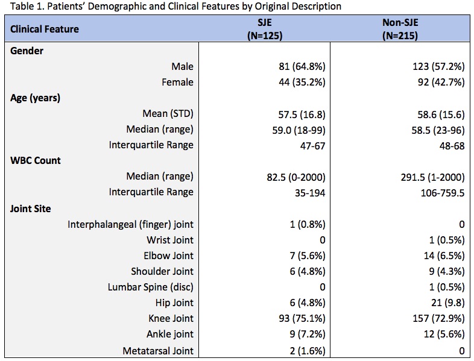474x361 pixels.
Task: Click the table title "Table 1" caption
Action: click(x=172, y=7)
